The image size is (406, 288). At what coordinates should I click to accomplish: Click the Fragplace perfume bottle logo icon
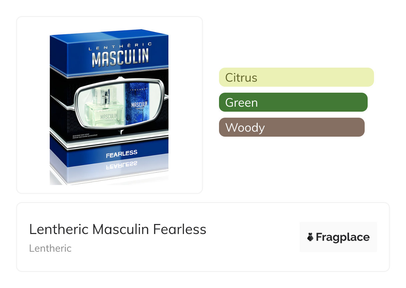click(310, 237)
